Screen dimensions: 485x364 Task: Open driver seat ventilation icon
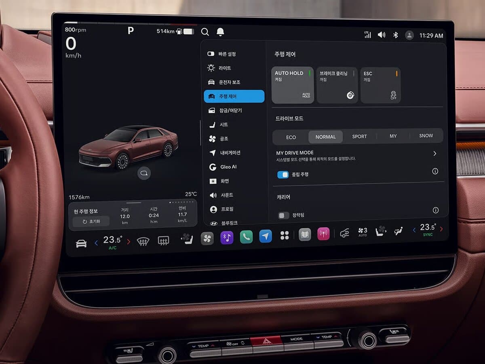(x=187, y=239)
